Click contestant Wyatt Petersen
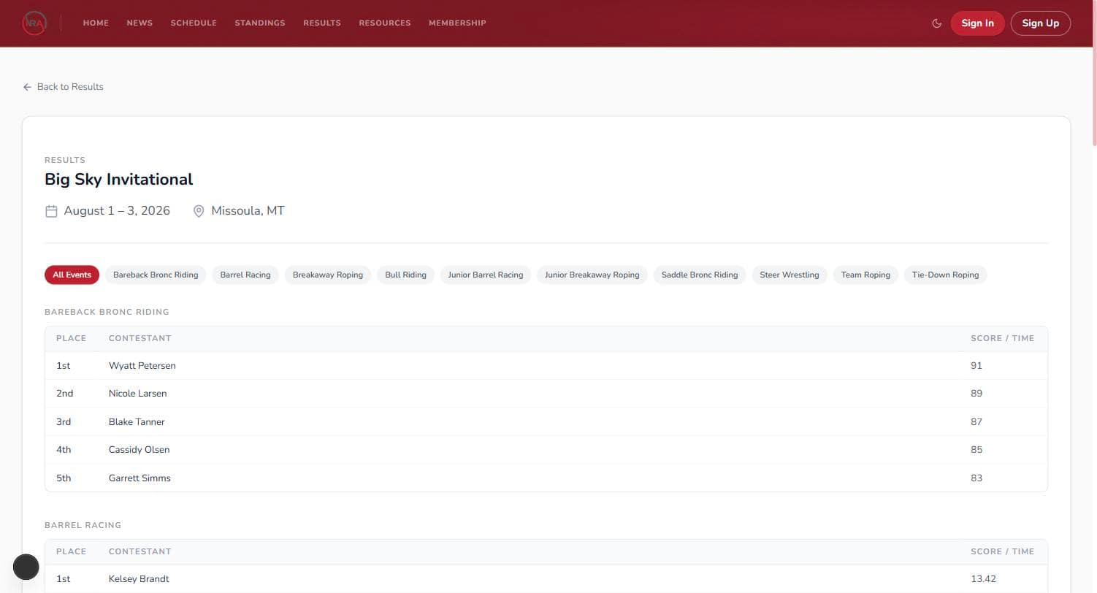Image resolution: width=1097 pixels, height=593 pixels. click(x=142, y=366)
